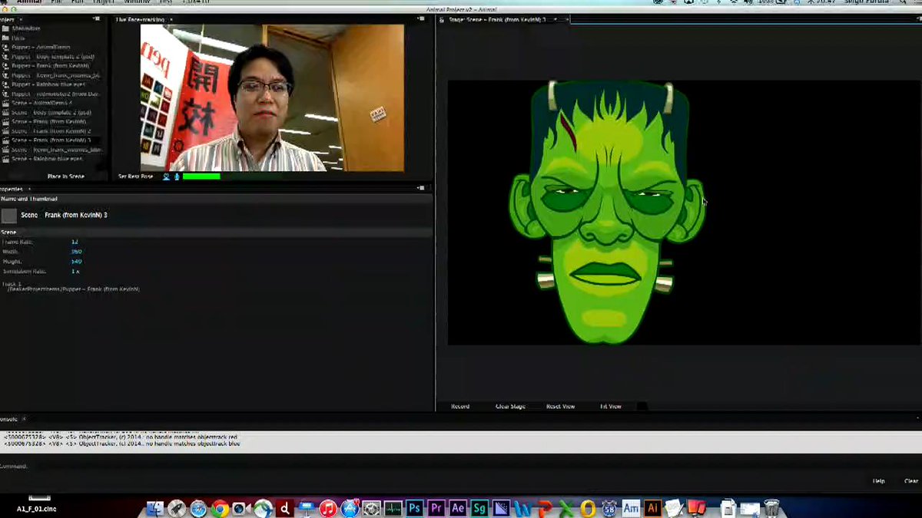Open iTunes from the dock
This screenshot has height=518, width=922.
coord(328,508)
